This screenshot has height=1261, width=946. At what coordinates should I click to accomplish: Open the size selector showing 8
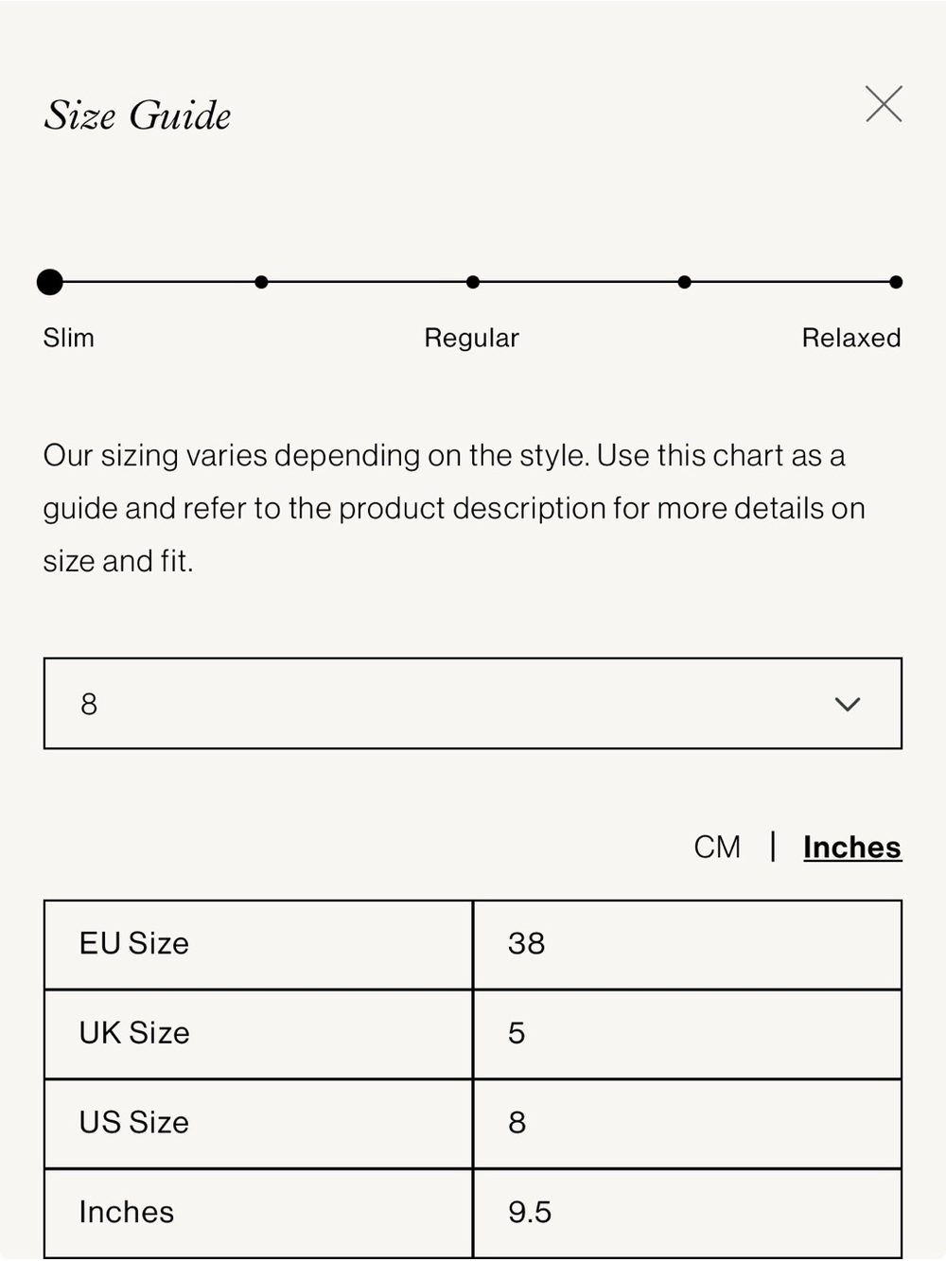[473, 704]
